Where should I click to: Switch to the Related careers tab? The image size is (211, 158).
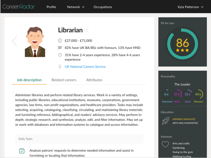[x=64, y=80]
